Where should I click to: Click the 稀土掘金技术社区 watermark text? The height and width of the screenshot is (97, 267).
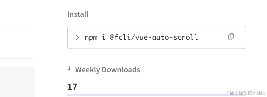[x=247, y=93]
